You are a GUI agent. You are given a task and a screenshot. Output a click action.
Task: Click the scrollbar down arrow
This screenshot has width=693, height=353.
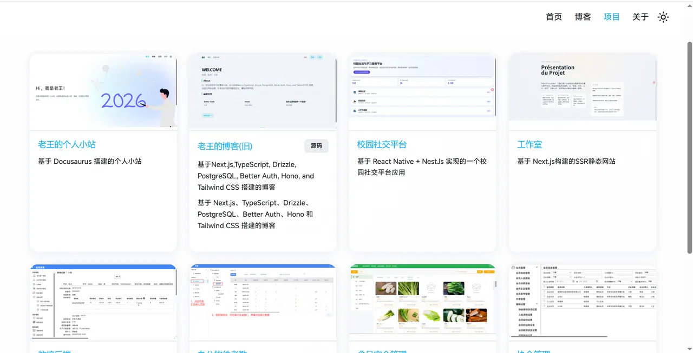point(689,349)
